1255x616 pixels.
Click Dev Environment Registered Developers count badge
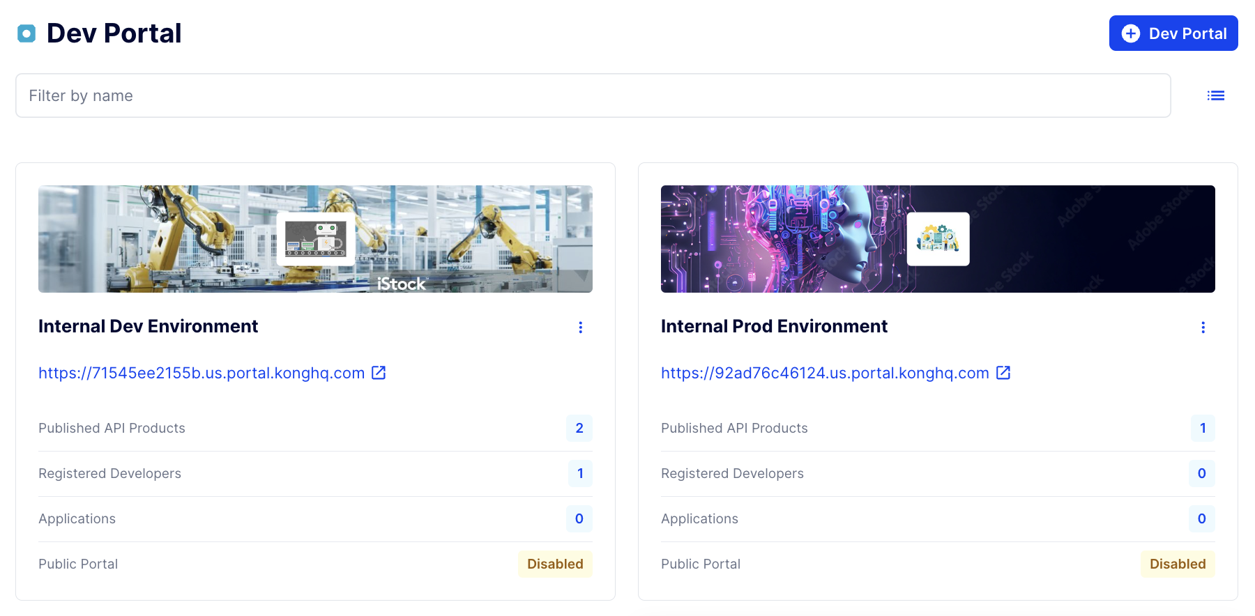(579, 473)
